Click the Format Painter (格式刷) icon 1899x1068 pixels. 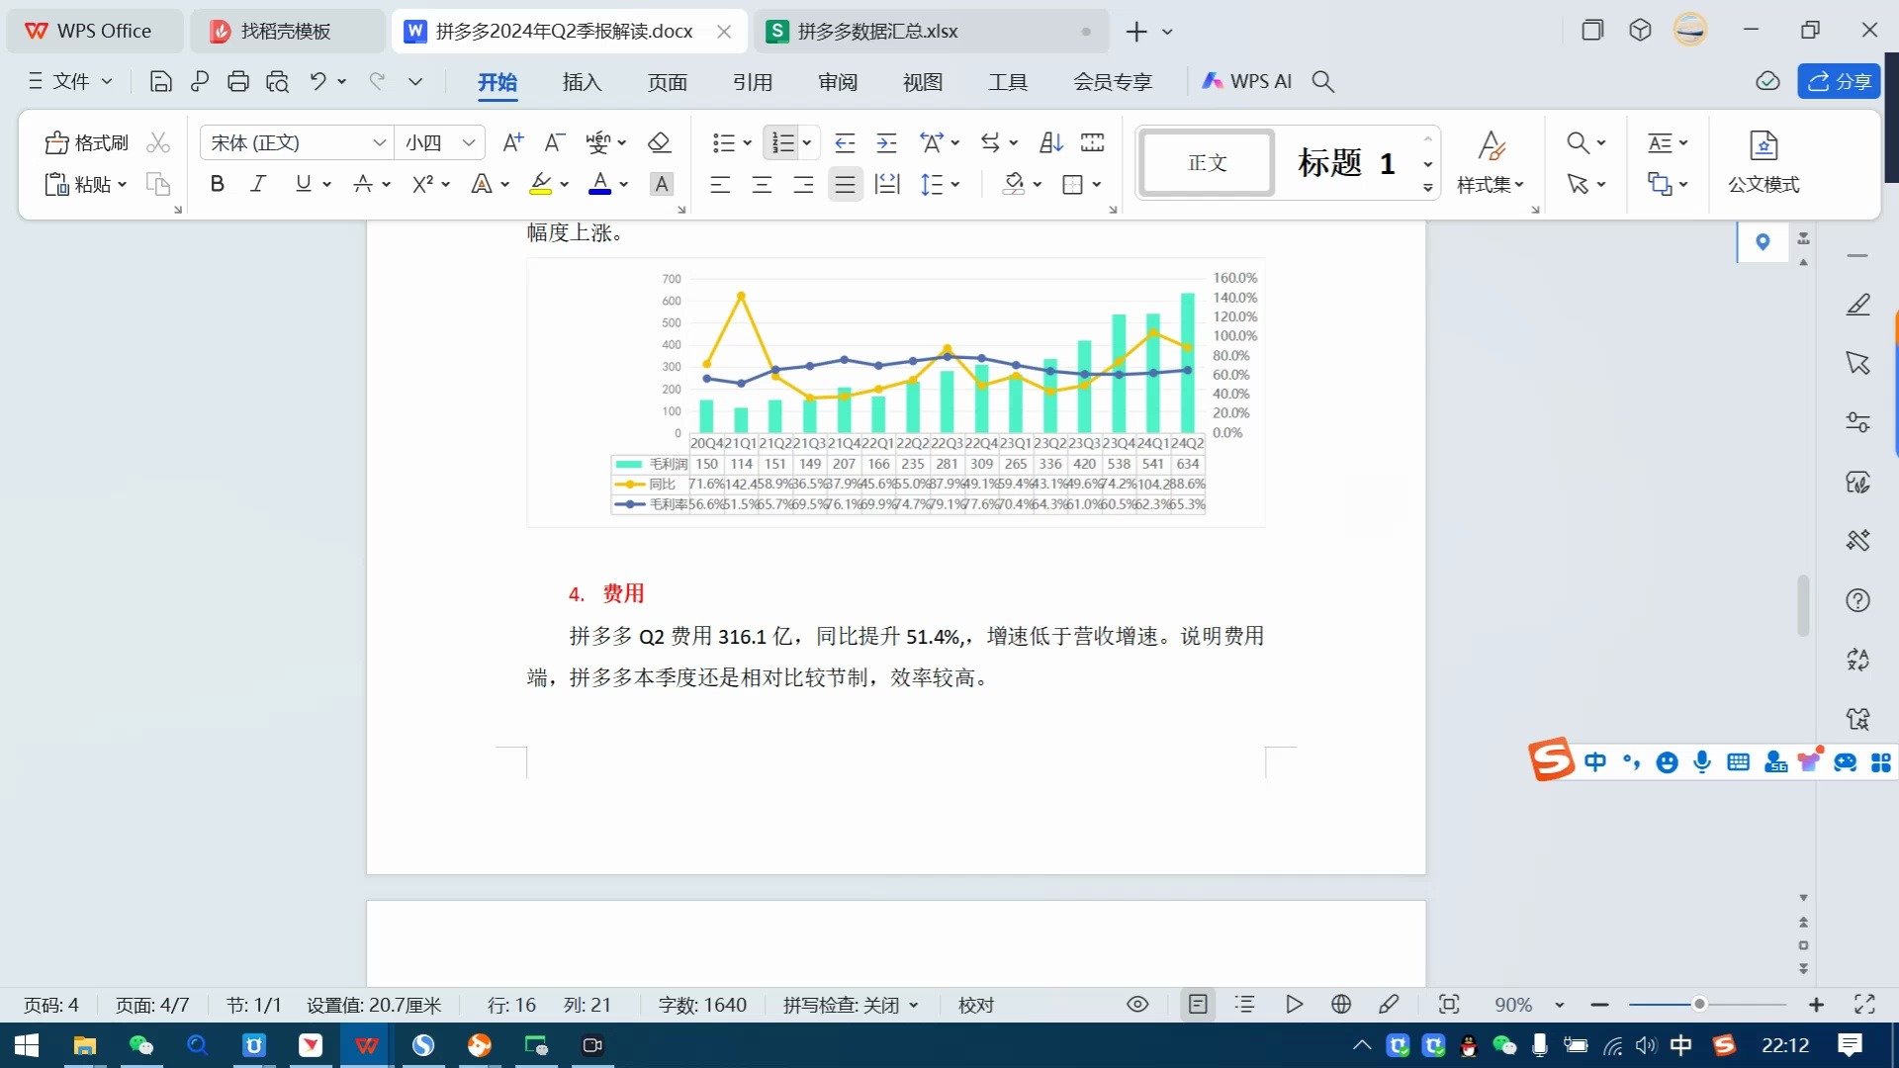[56, 140]
